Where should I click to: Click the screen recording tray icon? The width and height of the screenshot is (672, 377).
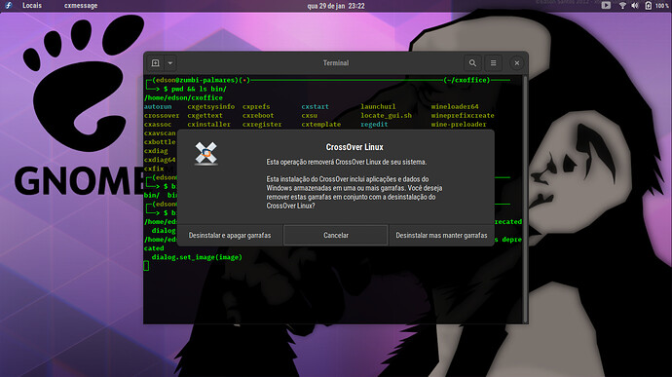[606, 6]
